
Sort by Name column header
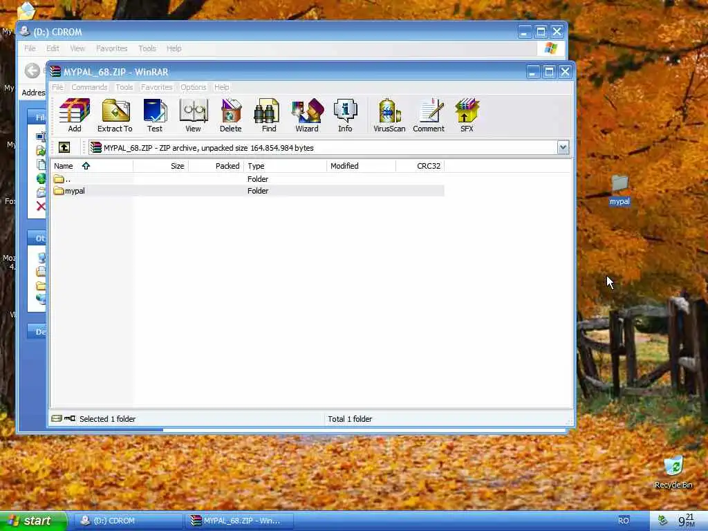[92, 166]
